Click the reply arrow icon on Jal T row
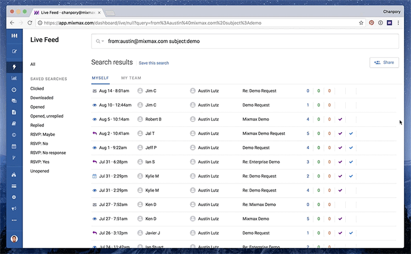The height and width of the screenshot is (254, 411). (95, 133)
